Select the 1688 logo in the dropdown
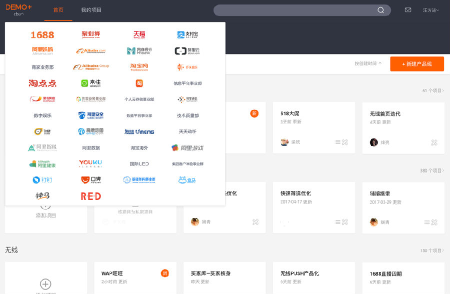The image size is (450, 294). click(42, 35)
